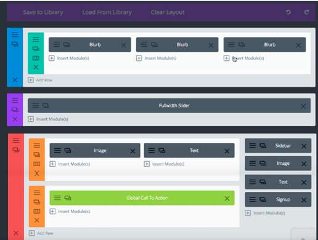
Task: Delete the teal row
Action: click(36, 67)
